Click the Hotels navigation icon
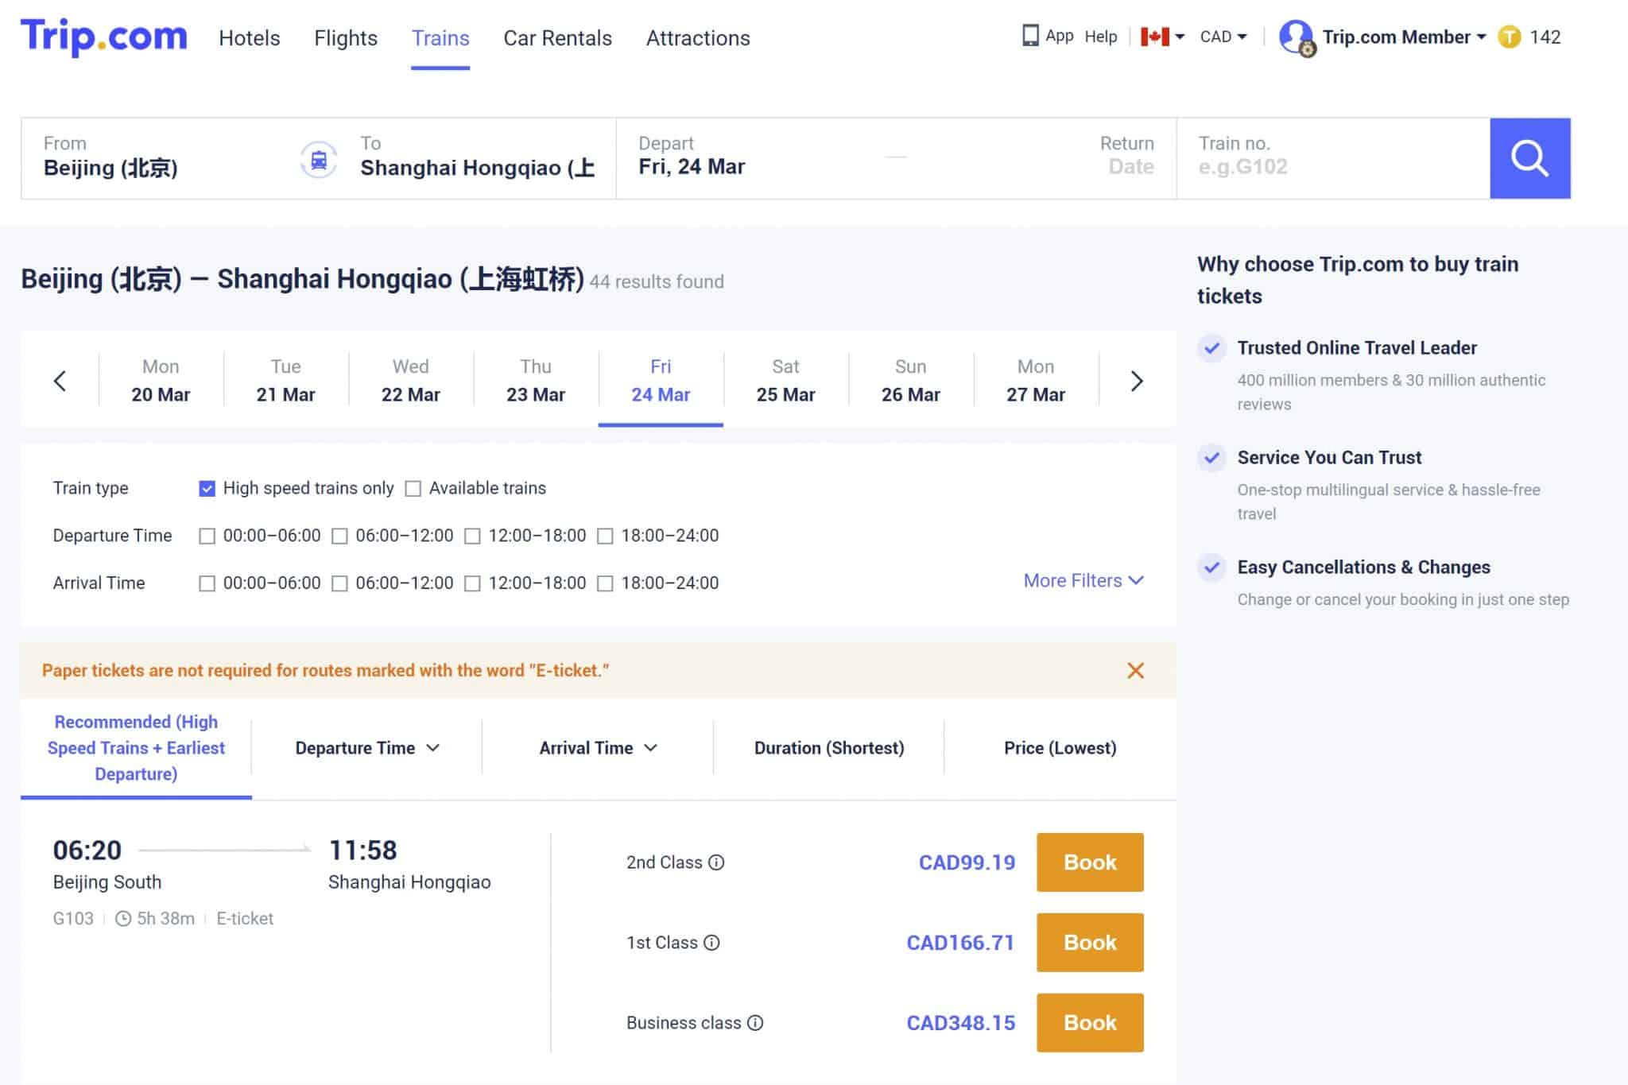Image resolution: width=1628 pixels, height=1085 pixels. click(250, 37)
